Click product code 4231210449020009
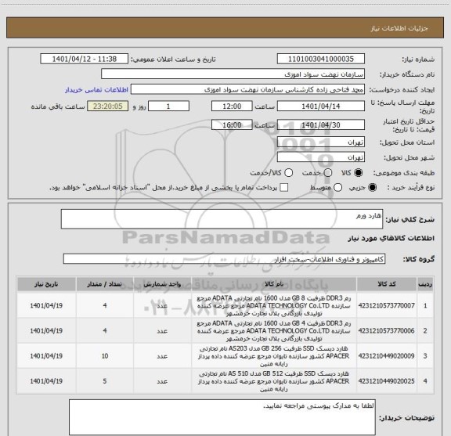This screenshot has height=436, width=451. tap(386, 356)
